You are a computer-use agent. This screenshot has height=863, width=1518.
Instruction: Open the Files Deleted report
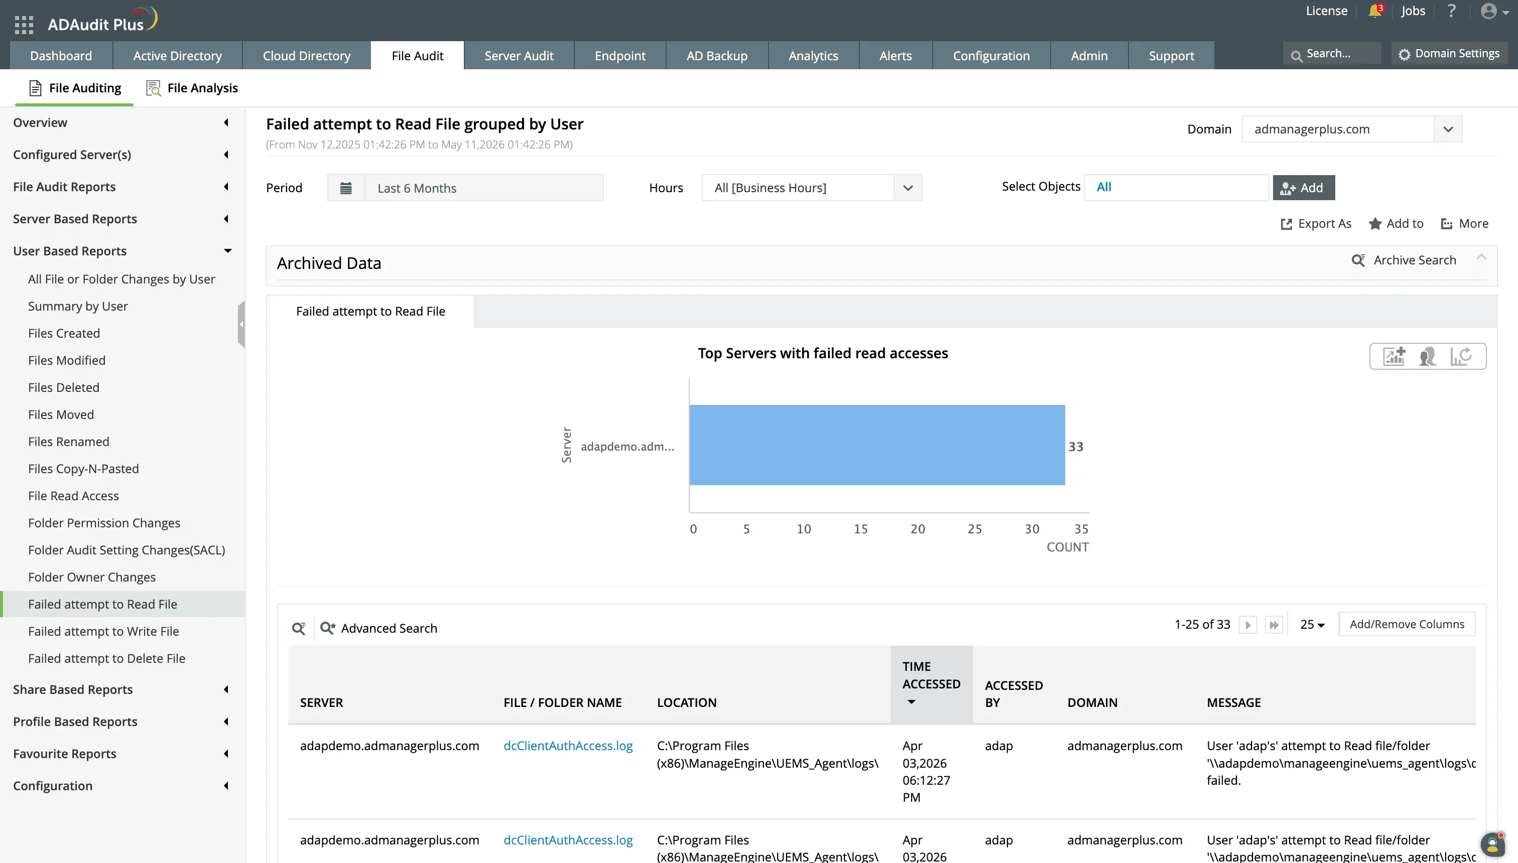[x=63, y=387]
